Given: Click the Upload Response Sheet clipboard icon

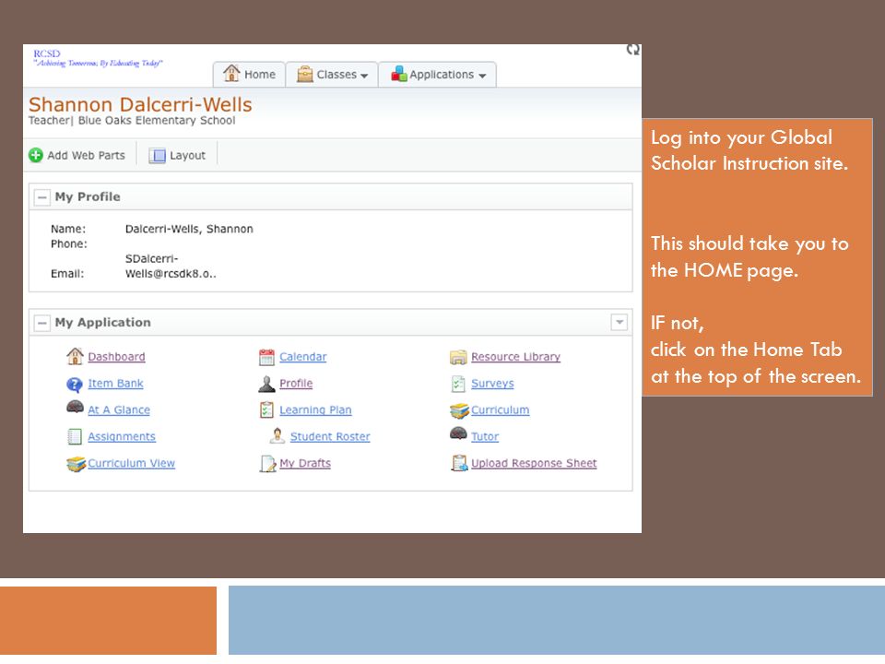Looking at the screenshot, I should [x=459, y=463].
